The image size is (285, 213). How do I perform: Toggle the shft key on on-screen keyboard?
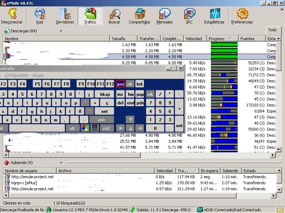[x=102, y=120]
